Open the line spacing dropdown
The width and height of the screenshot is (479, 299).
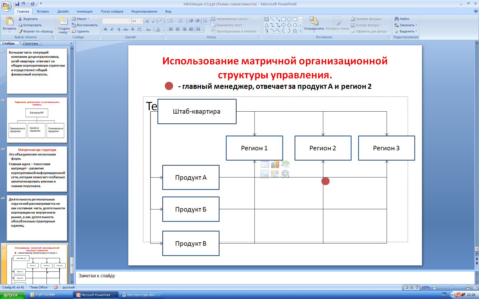tap(205, 21)
